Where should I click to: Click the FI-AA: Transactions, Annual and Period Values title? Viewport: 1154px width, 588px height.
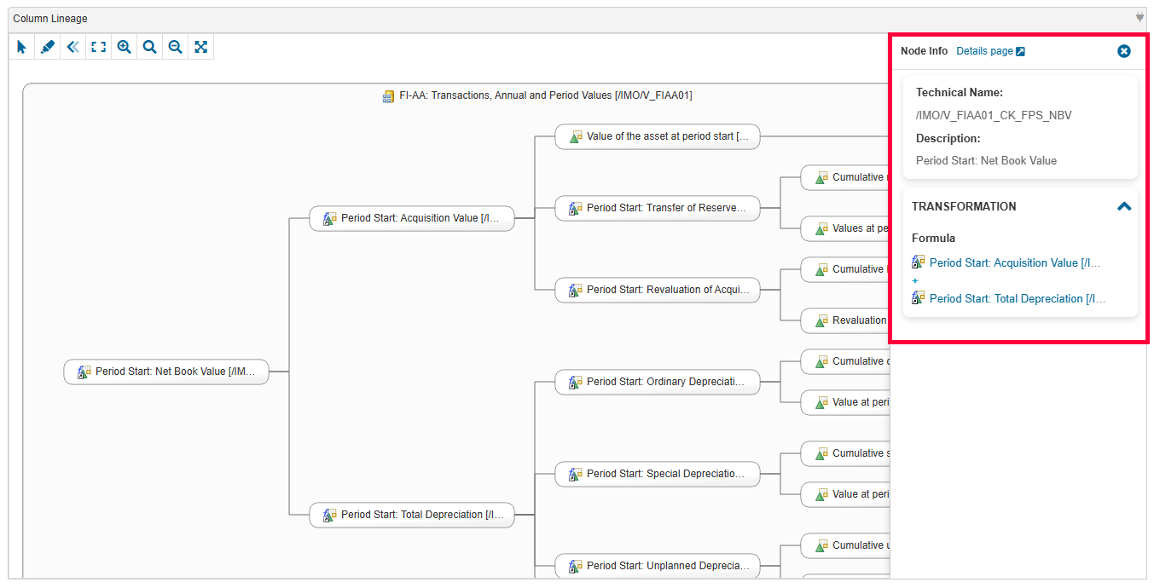point(546,95)
